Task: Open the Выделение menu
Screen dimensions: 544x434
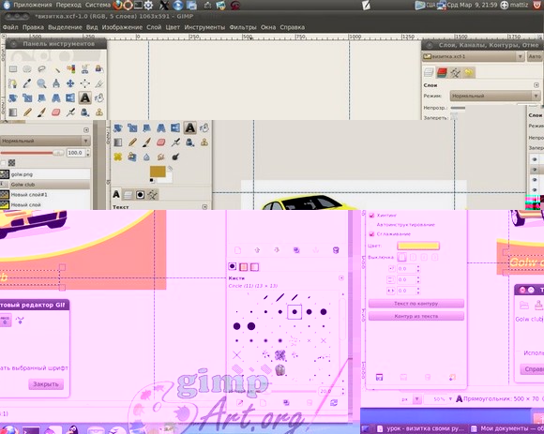Action: (65, 27)
